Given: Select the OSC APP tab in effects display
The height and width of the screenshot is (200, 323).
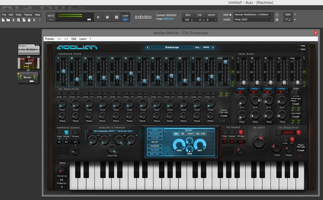Looking at the screenshot, I should point(155,154).
